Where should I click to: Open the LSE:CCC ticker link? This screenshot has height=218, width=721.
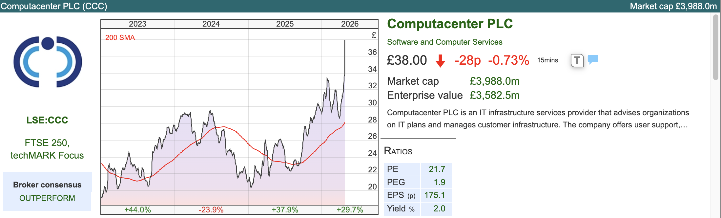[x=47, y=120]
